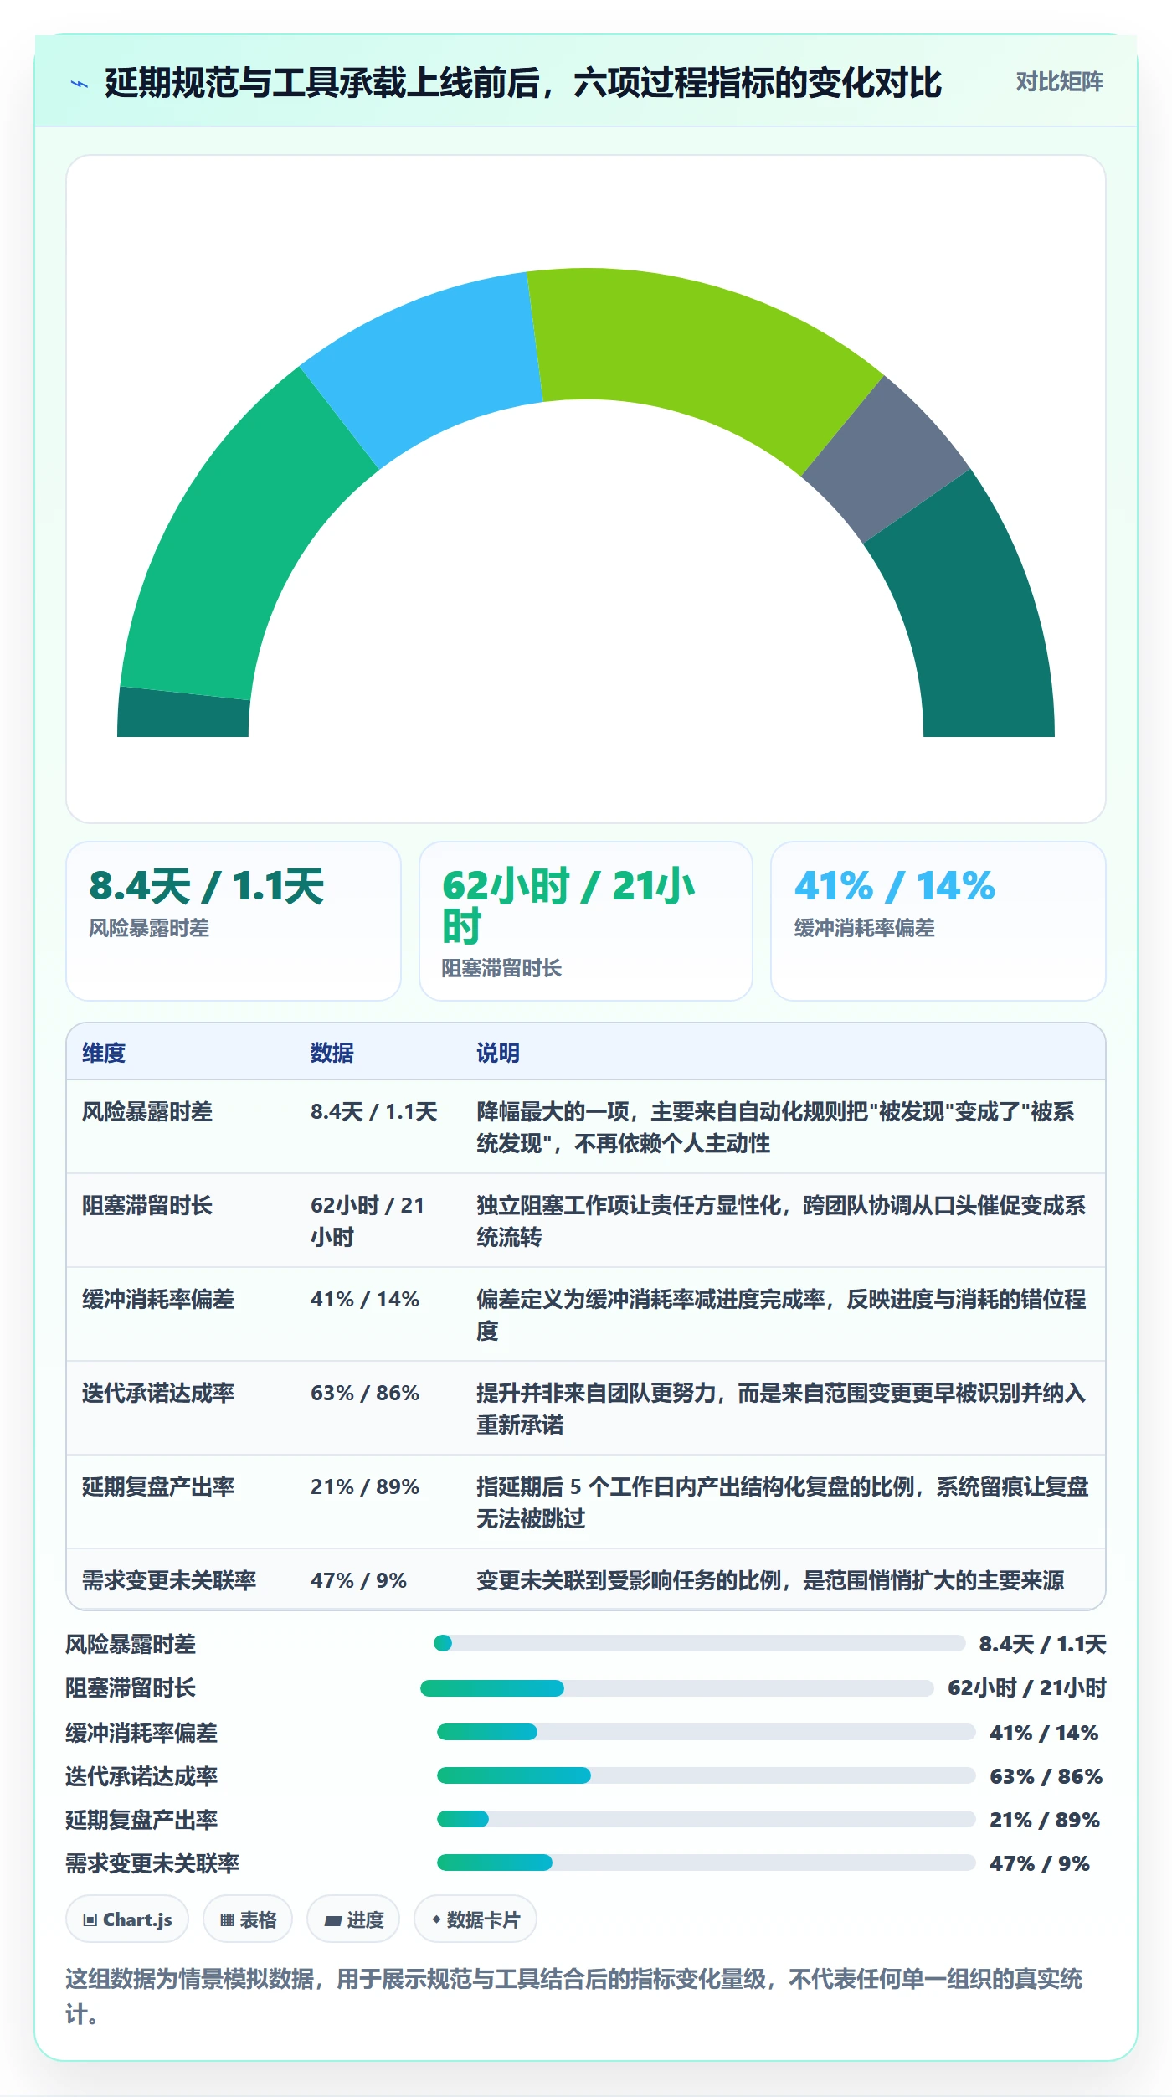Click the bar icon on the 进度 chip

point(333,1920)
